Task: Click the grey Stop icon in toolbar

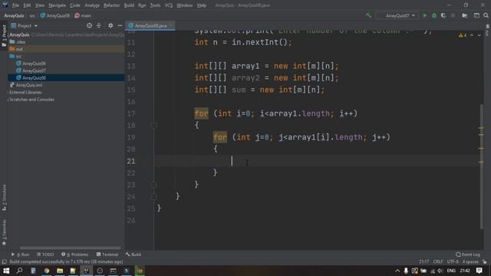Action: click(x=453, y=15)
